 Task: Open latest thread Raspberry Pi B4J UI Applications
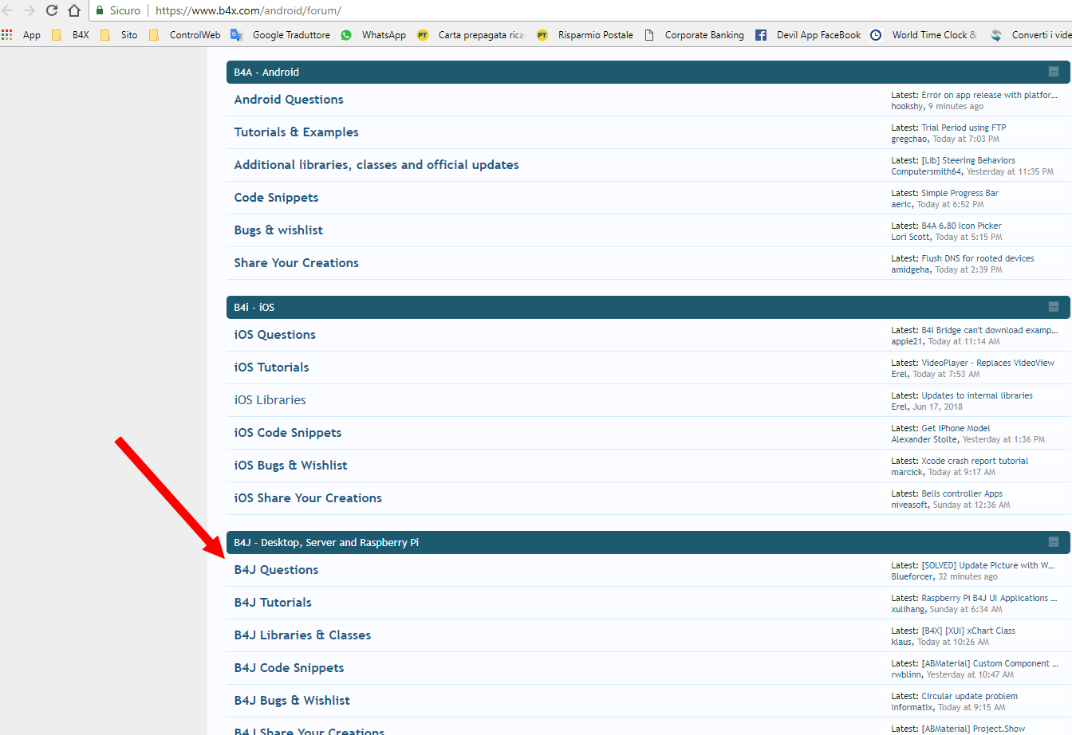pos(989,598)
